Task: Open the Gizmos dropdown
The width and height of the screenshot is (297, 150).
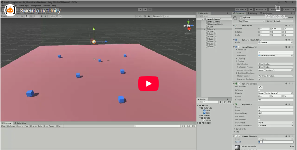Action: [x=157, y=16]
